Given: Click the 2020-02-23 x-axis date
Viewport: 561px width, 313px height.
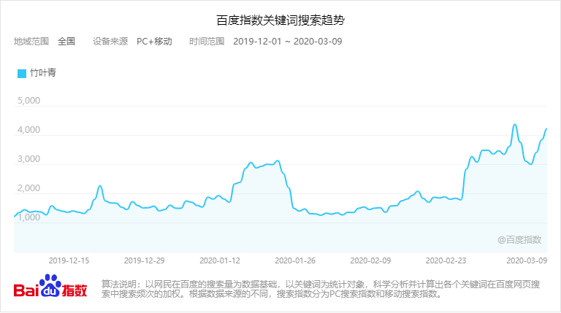Looking at the screenshot, I should (x=446, y=261).
